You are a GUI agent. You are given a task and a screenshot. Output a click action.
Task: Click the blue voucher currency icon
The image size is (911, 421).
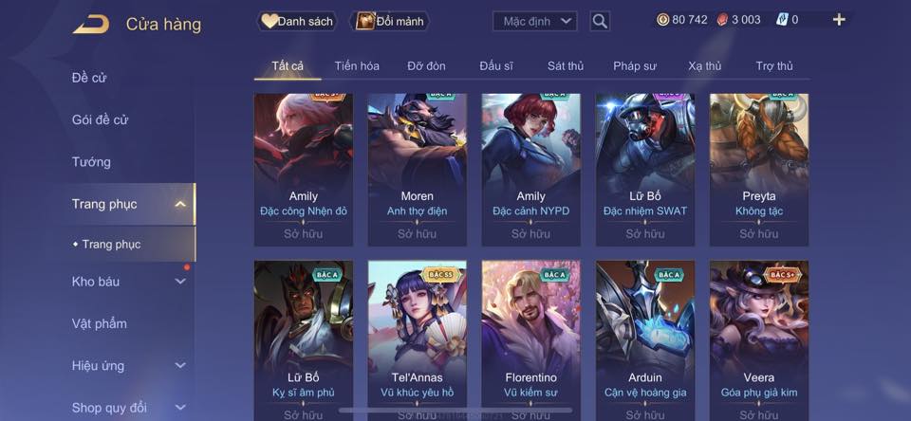point(782,20)
